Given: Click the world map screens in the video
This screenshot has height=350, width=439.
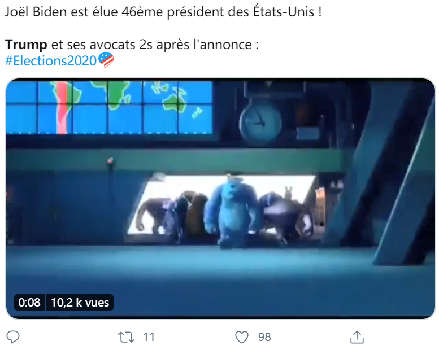Looking at the screenshot, I should [109, 107].
